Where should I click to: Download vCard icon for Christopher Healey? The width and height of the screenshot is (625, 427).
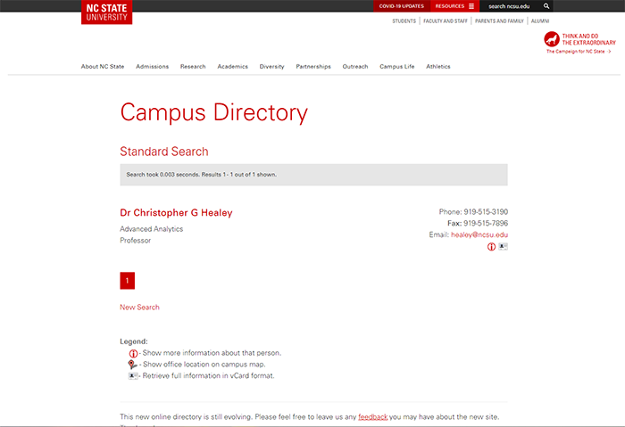pyautogui.click(x=503, y=246)
